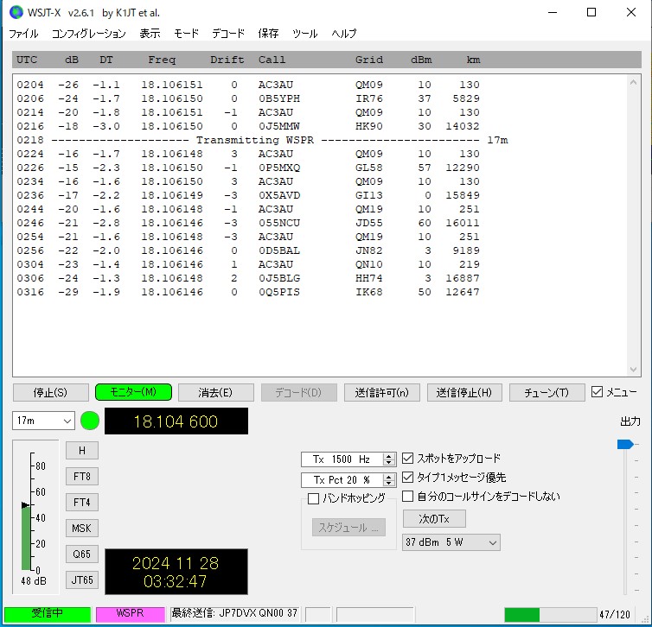The image size is (652, 627).
Task: Open the 17m band dropdown
Action: [x=43, y=421]
